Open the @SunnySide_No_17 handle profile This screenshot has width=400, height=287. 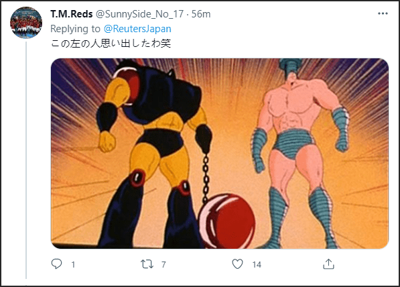coord(139,14)
